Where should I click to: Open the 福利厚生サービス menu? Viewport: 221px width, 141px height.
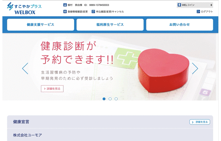(110, 25)
